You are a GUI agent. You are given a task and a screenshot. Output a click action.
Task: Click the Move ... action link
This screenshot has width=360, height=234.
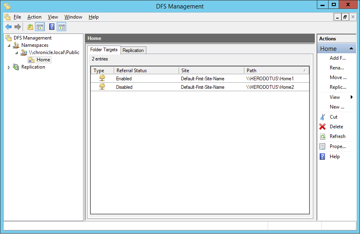pyautogui.click(x=338, y=77)
